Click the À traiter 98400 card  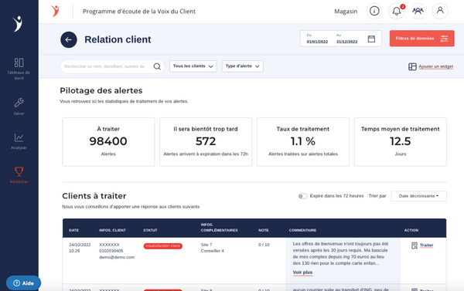pos(108,142)
